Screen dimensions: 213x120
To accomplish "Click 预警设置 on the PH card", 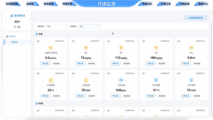I will (186, 63).
